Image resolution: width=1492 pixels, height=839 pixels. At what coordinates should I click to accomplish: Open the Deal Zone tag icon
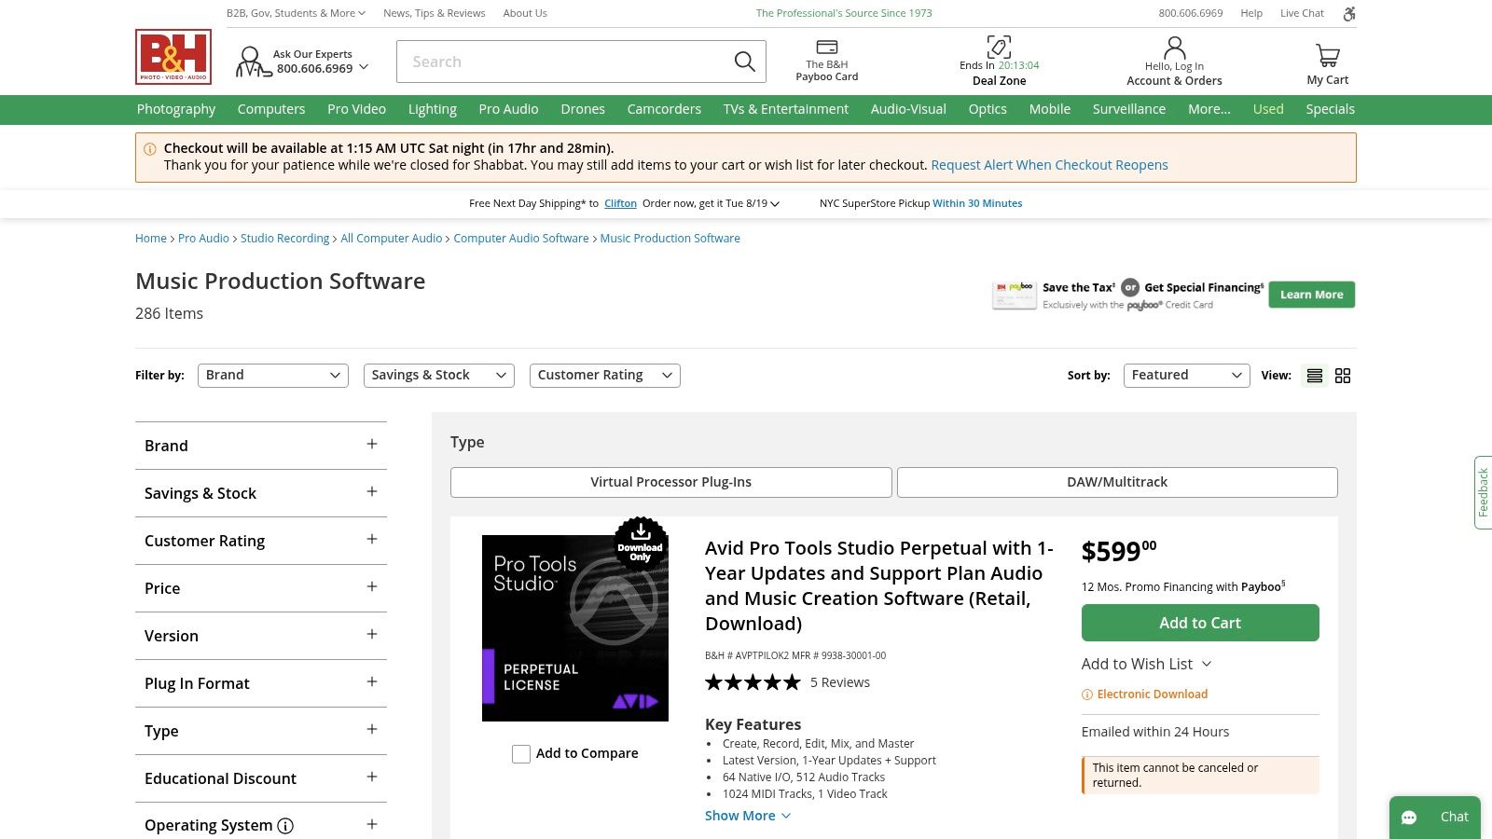(999, 47)
